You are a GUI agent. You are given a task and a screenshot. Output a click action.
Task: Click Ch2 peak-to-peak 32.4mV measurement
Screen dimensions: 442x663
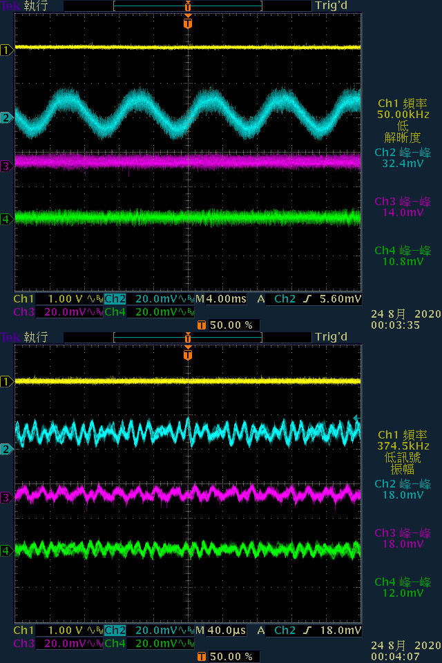(403, 158)
